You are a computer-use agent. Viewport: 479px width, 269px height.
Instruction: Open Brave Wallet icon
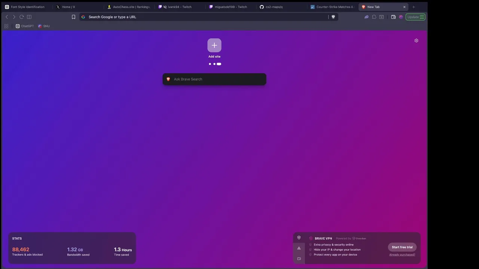pyautogui.click(x=393, y=17)
